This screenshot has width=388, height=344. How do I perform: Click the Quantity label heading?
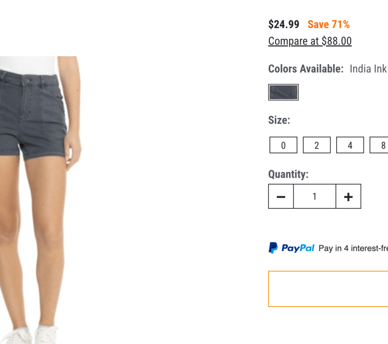coord(288,174)
